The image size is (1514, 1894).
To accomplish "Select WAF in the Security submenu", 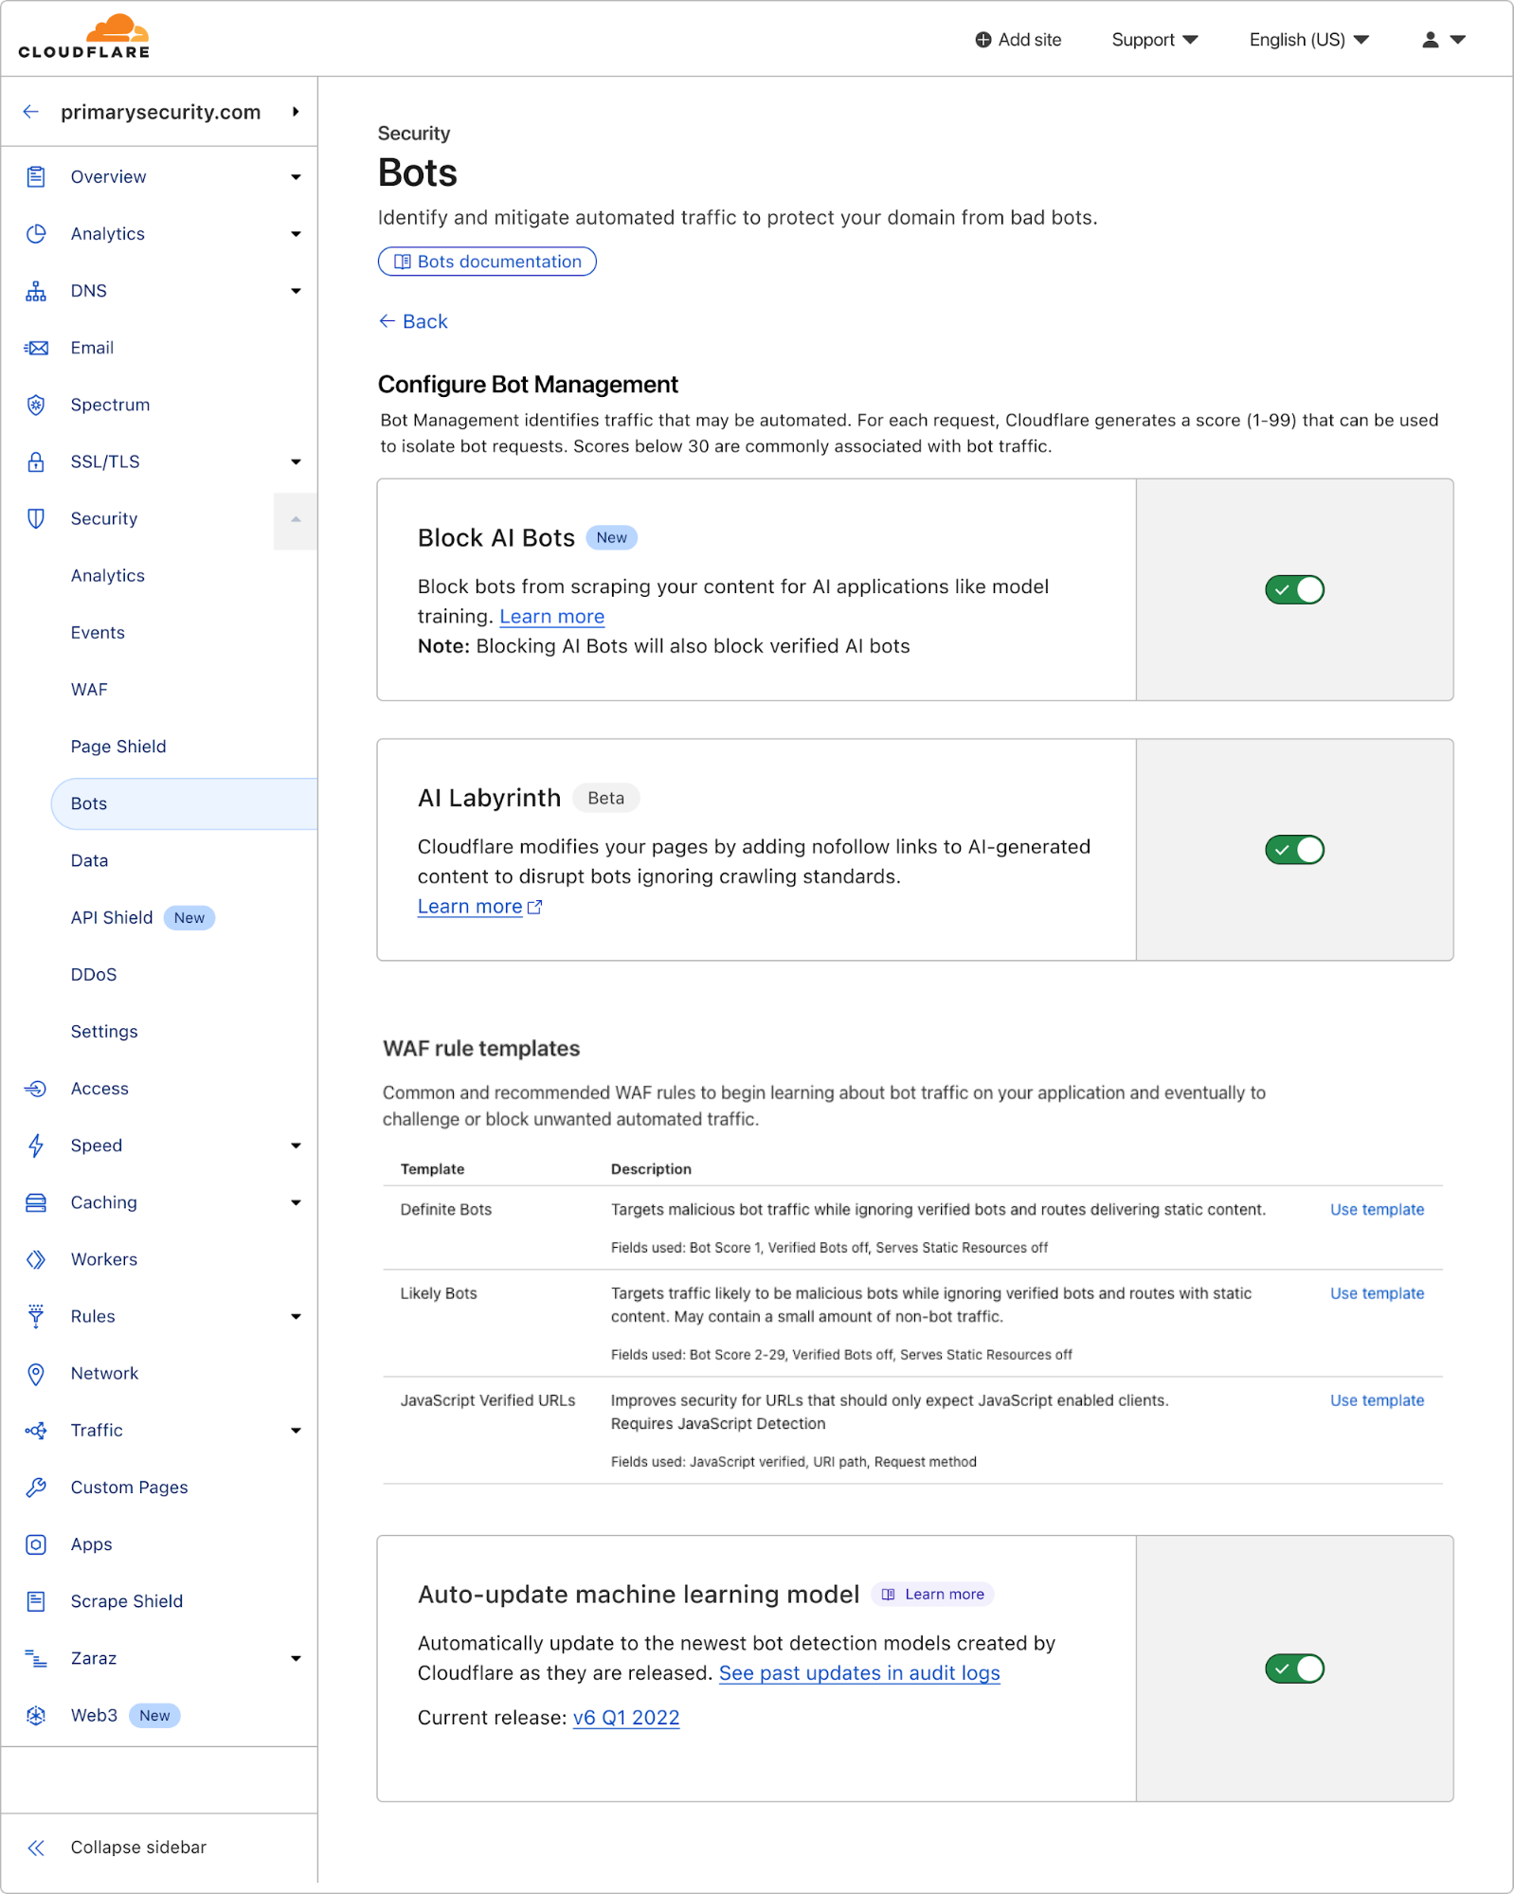I will point(89,690).
